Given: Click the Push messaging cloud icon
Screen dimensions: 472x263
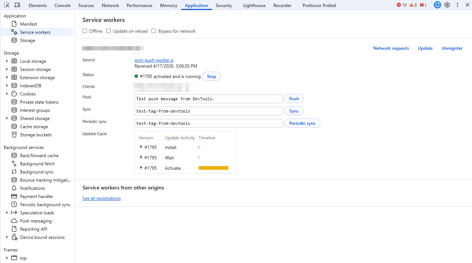Looking at the screenshot, I should coord(13,221).
